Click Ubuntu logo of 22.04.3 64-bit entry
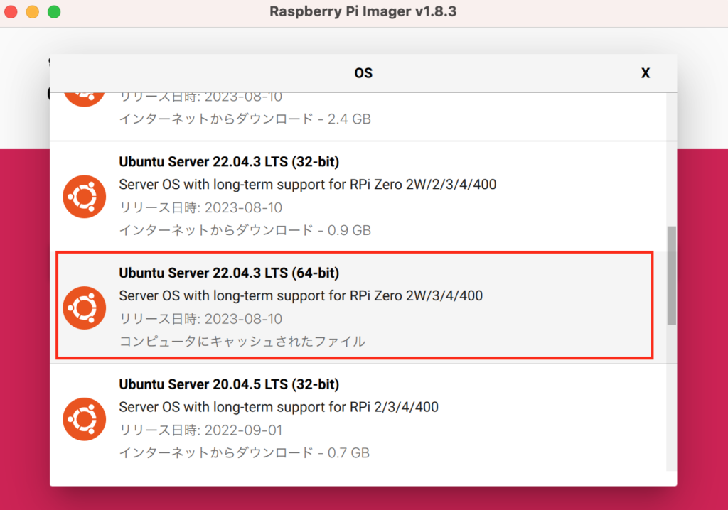This screenshot has height=510, width=728. tap(84, 308)
